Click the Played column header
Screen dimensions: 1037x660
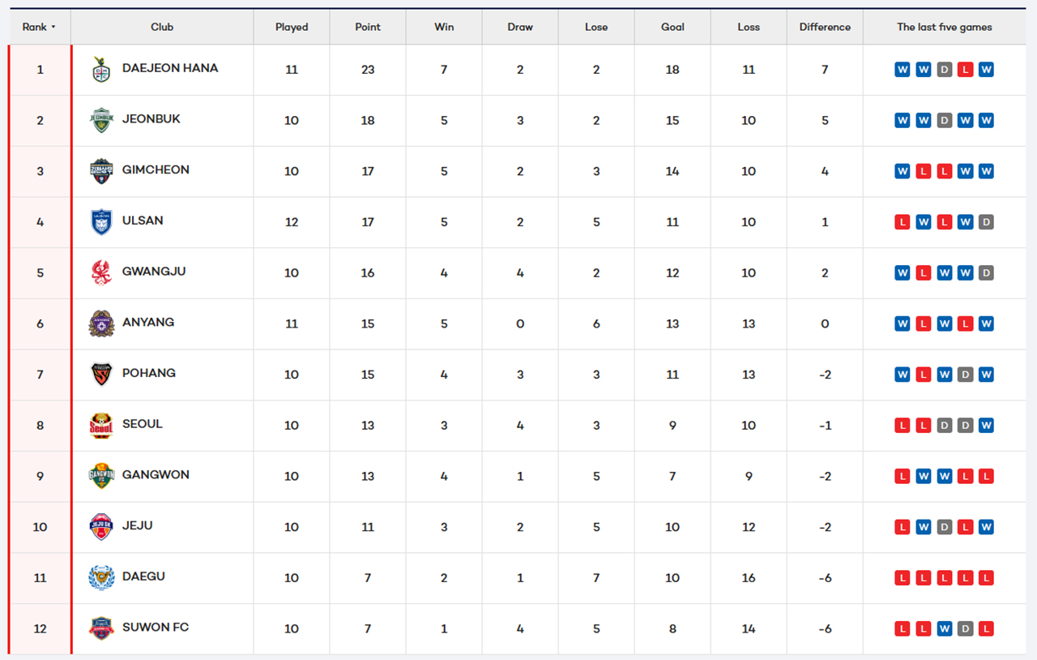pyautogui.click(x=292, y=27)
